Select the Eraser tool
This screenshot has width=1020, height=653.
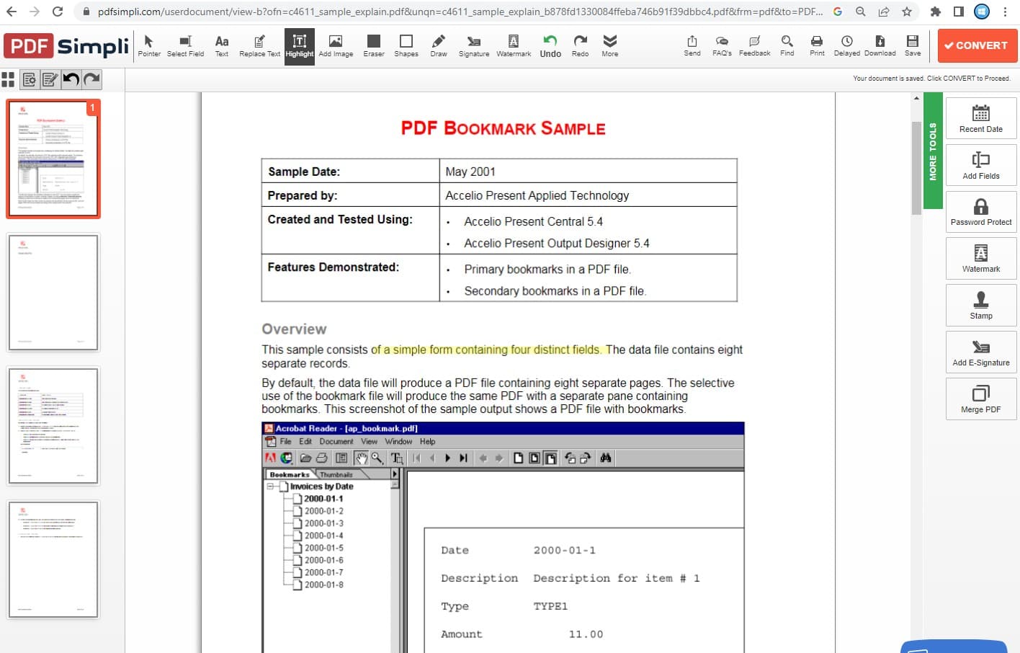click(373, 45)
